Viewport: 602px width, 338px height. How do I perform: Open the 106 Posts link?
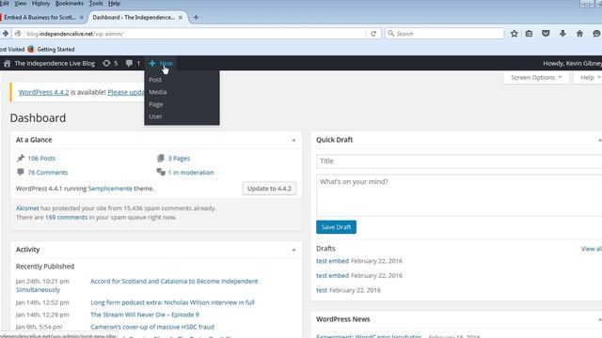tap(41, 158)
